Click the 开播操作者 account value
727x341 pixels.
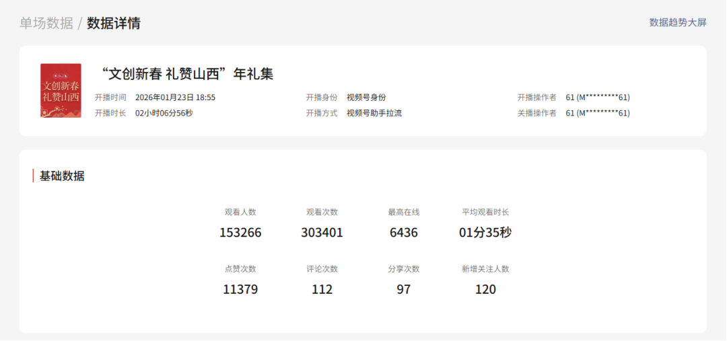[597, 98]
